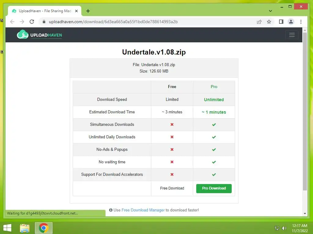The height and width of the screenshot is (234, 313).
Task: Open the Windows Start menu
Action: pyautogui.click(x=7, y=228)
